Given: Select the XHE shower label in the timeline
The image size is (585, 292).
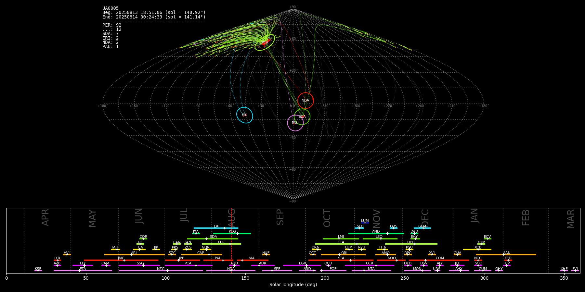Looking at the screenshot, I should 564,269.
